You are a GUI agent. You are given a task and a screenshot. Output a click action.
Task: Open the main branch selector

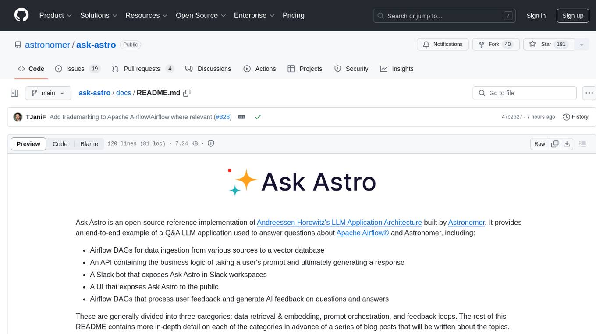pyautogui.click(x=48, y=93)
